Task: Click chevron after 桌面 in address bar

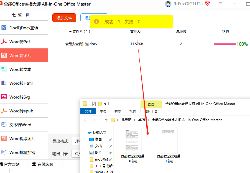Action: tap(148, 120)
